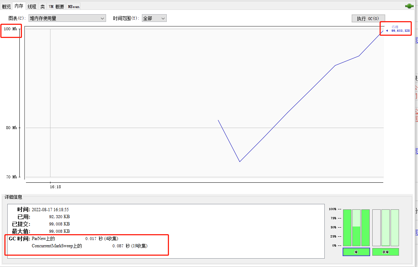The image size is (418, 267).
Task: Open the 概览 overview tab
Action: [6, 6]
